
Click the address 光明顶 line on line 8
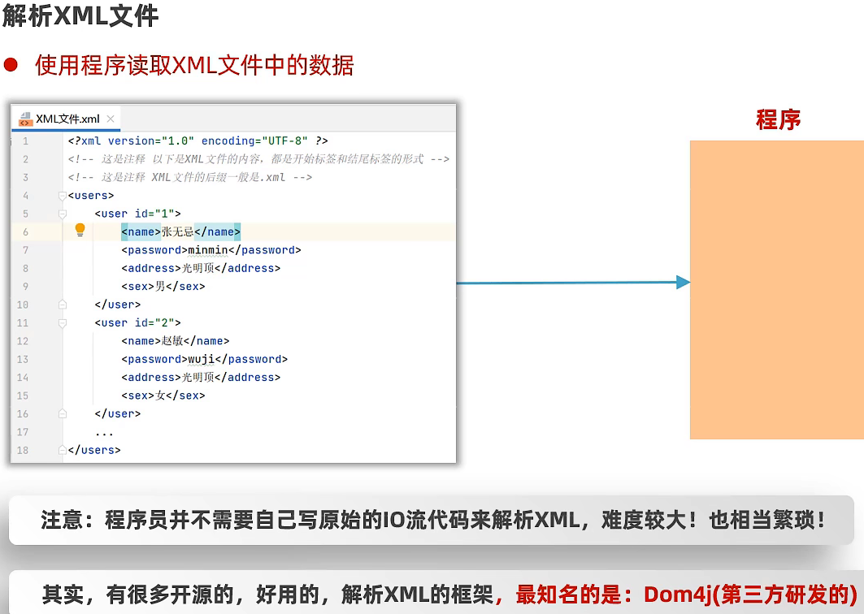point(201,268)
